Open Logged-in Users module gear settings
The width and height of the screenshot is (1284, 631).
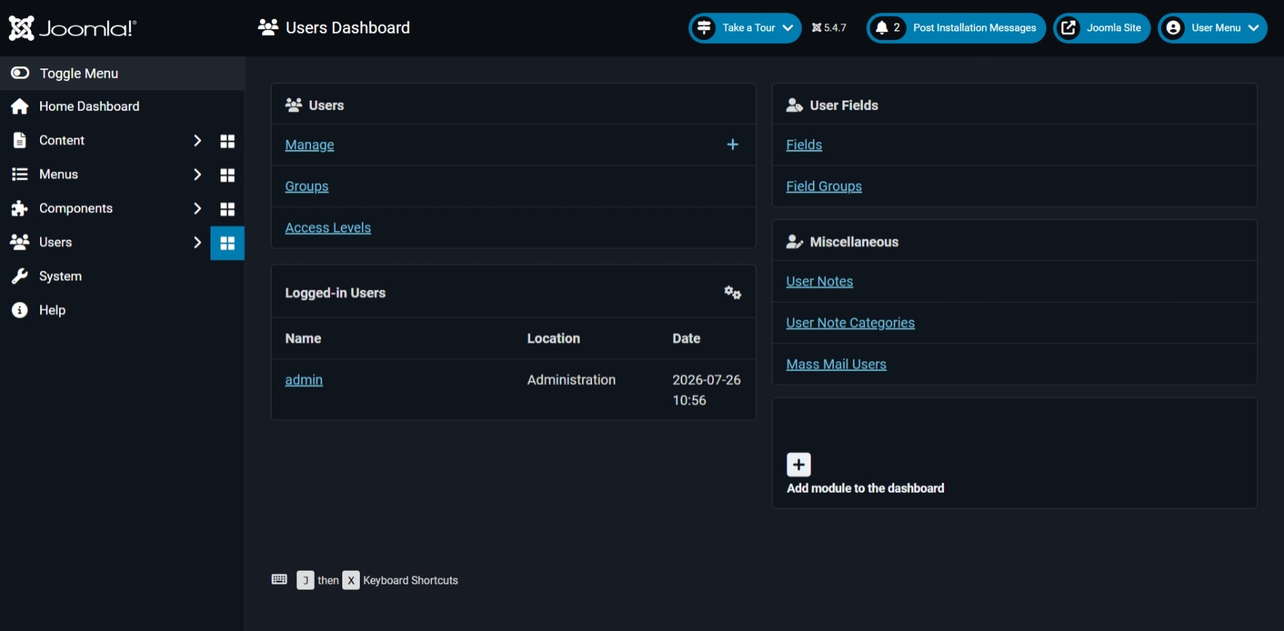(733, 293)
